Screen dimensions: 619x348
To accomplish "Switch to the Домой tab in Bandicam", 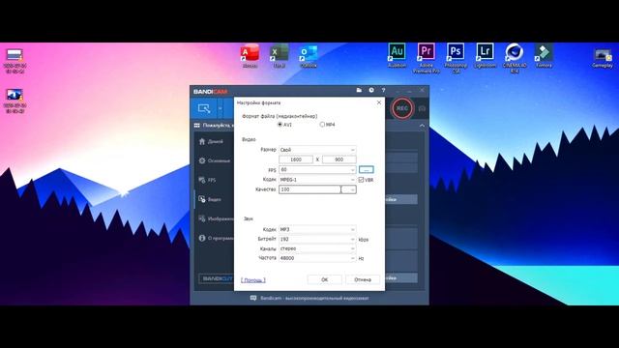I will click(x=215, y=142).
